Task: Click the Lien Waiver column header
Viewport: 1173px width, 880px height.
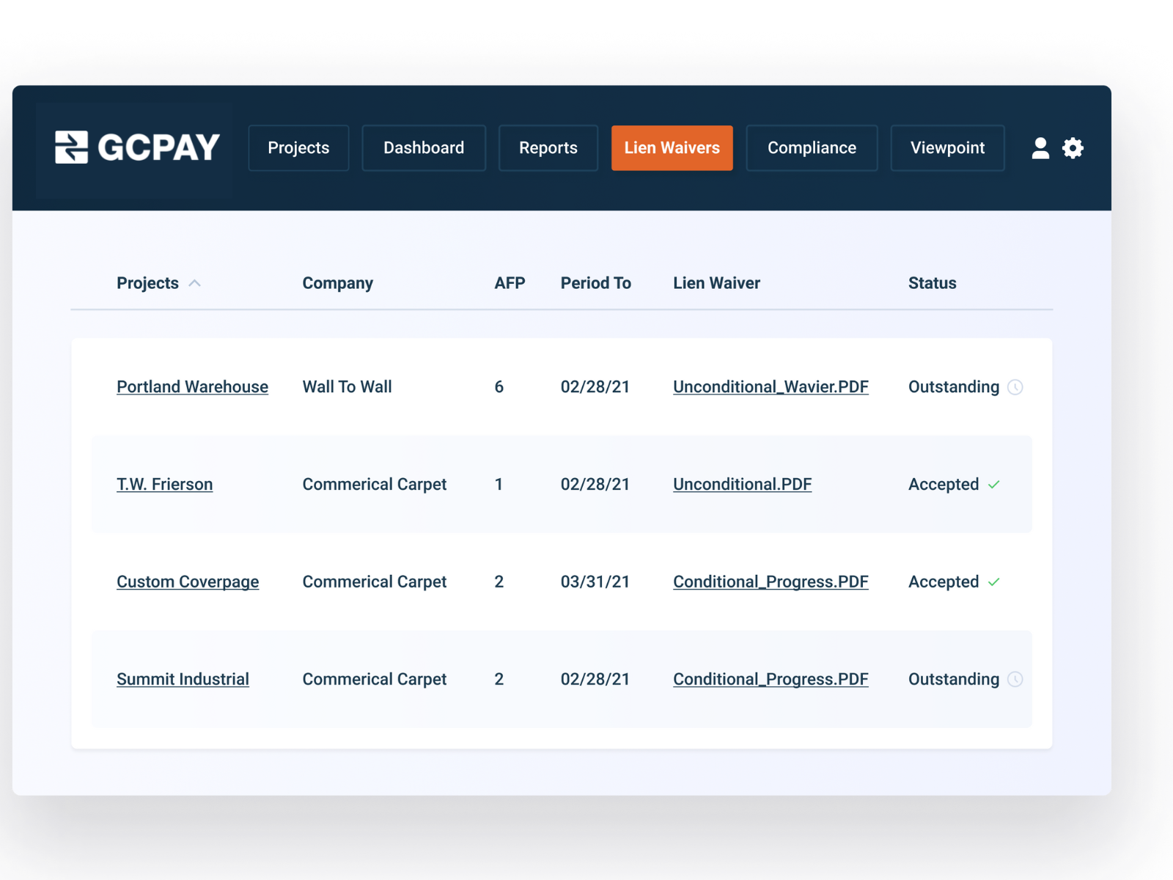Action: click(x=716, y=283)
